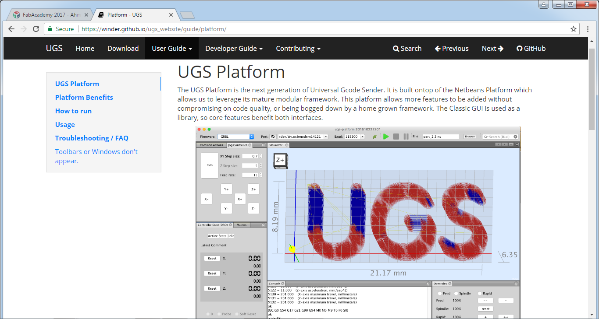The image size is (599, 319).
Task: Open a new browser tab
Action: click(x=187, y=15)
